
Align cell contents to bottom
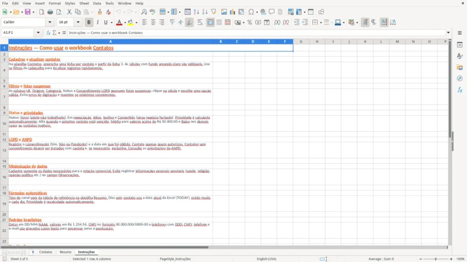pyautogui.click(x=189, y=22)
